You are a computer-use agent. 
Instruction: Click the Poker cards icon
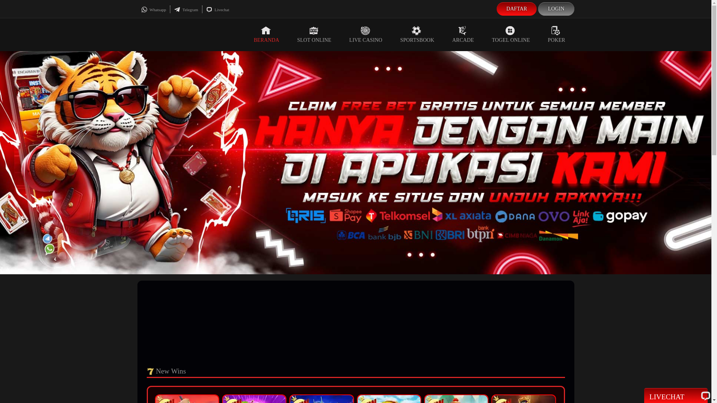tap(556, 30)
